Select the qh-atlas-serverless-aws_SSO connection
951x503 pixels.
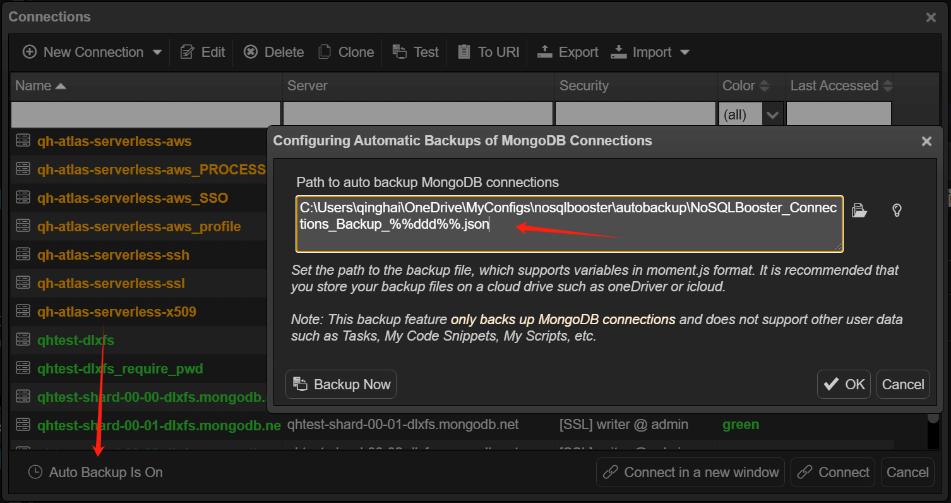click(133, 198)
